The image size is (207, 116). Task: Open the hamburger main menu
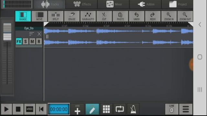tap(186, 109)
